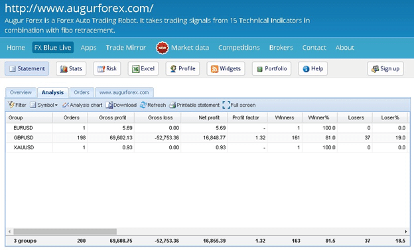
Task: Open the Portfolio button
Action: 271,69
